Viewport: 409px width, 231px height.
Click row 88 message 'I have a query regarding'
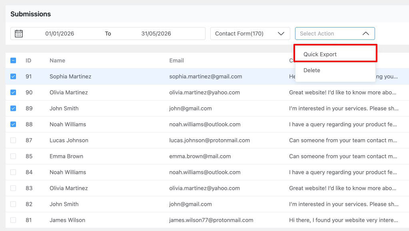[343, 124]
